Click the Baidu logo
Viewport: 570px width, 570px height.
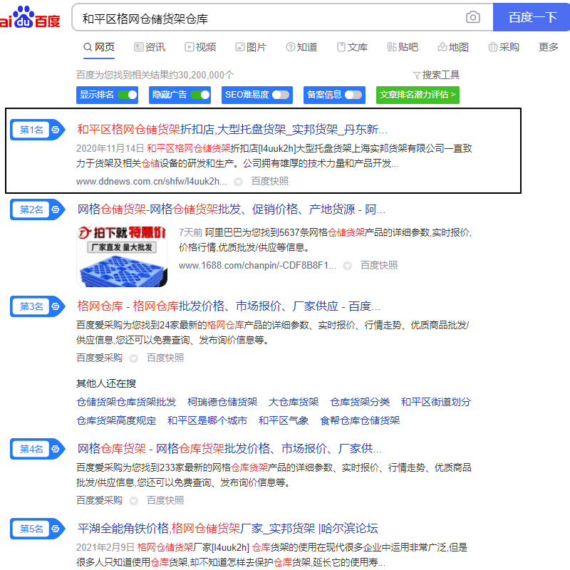[30, 17]
